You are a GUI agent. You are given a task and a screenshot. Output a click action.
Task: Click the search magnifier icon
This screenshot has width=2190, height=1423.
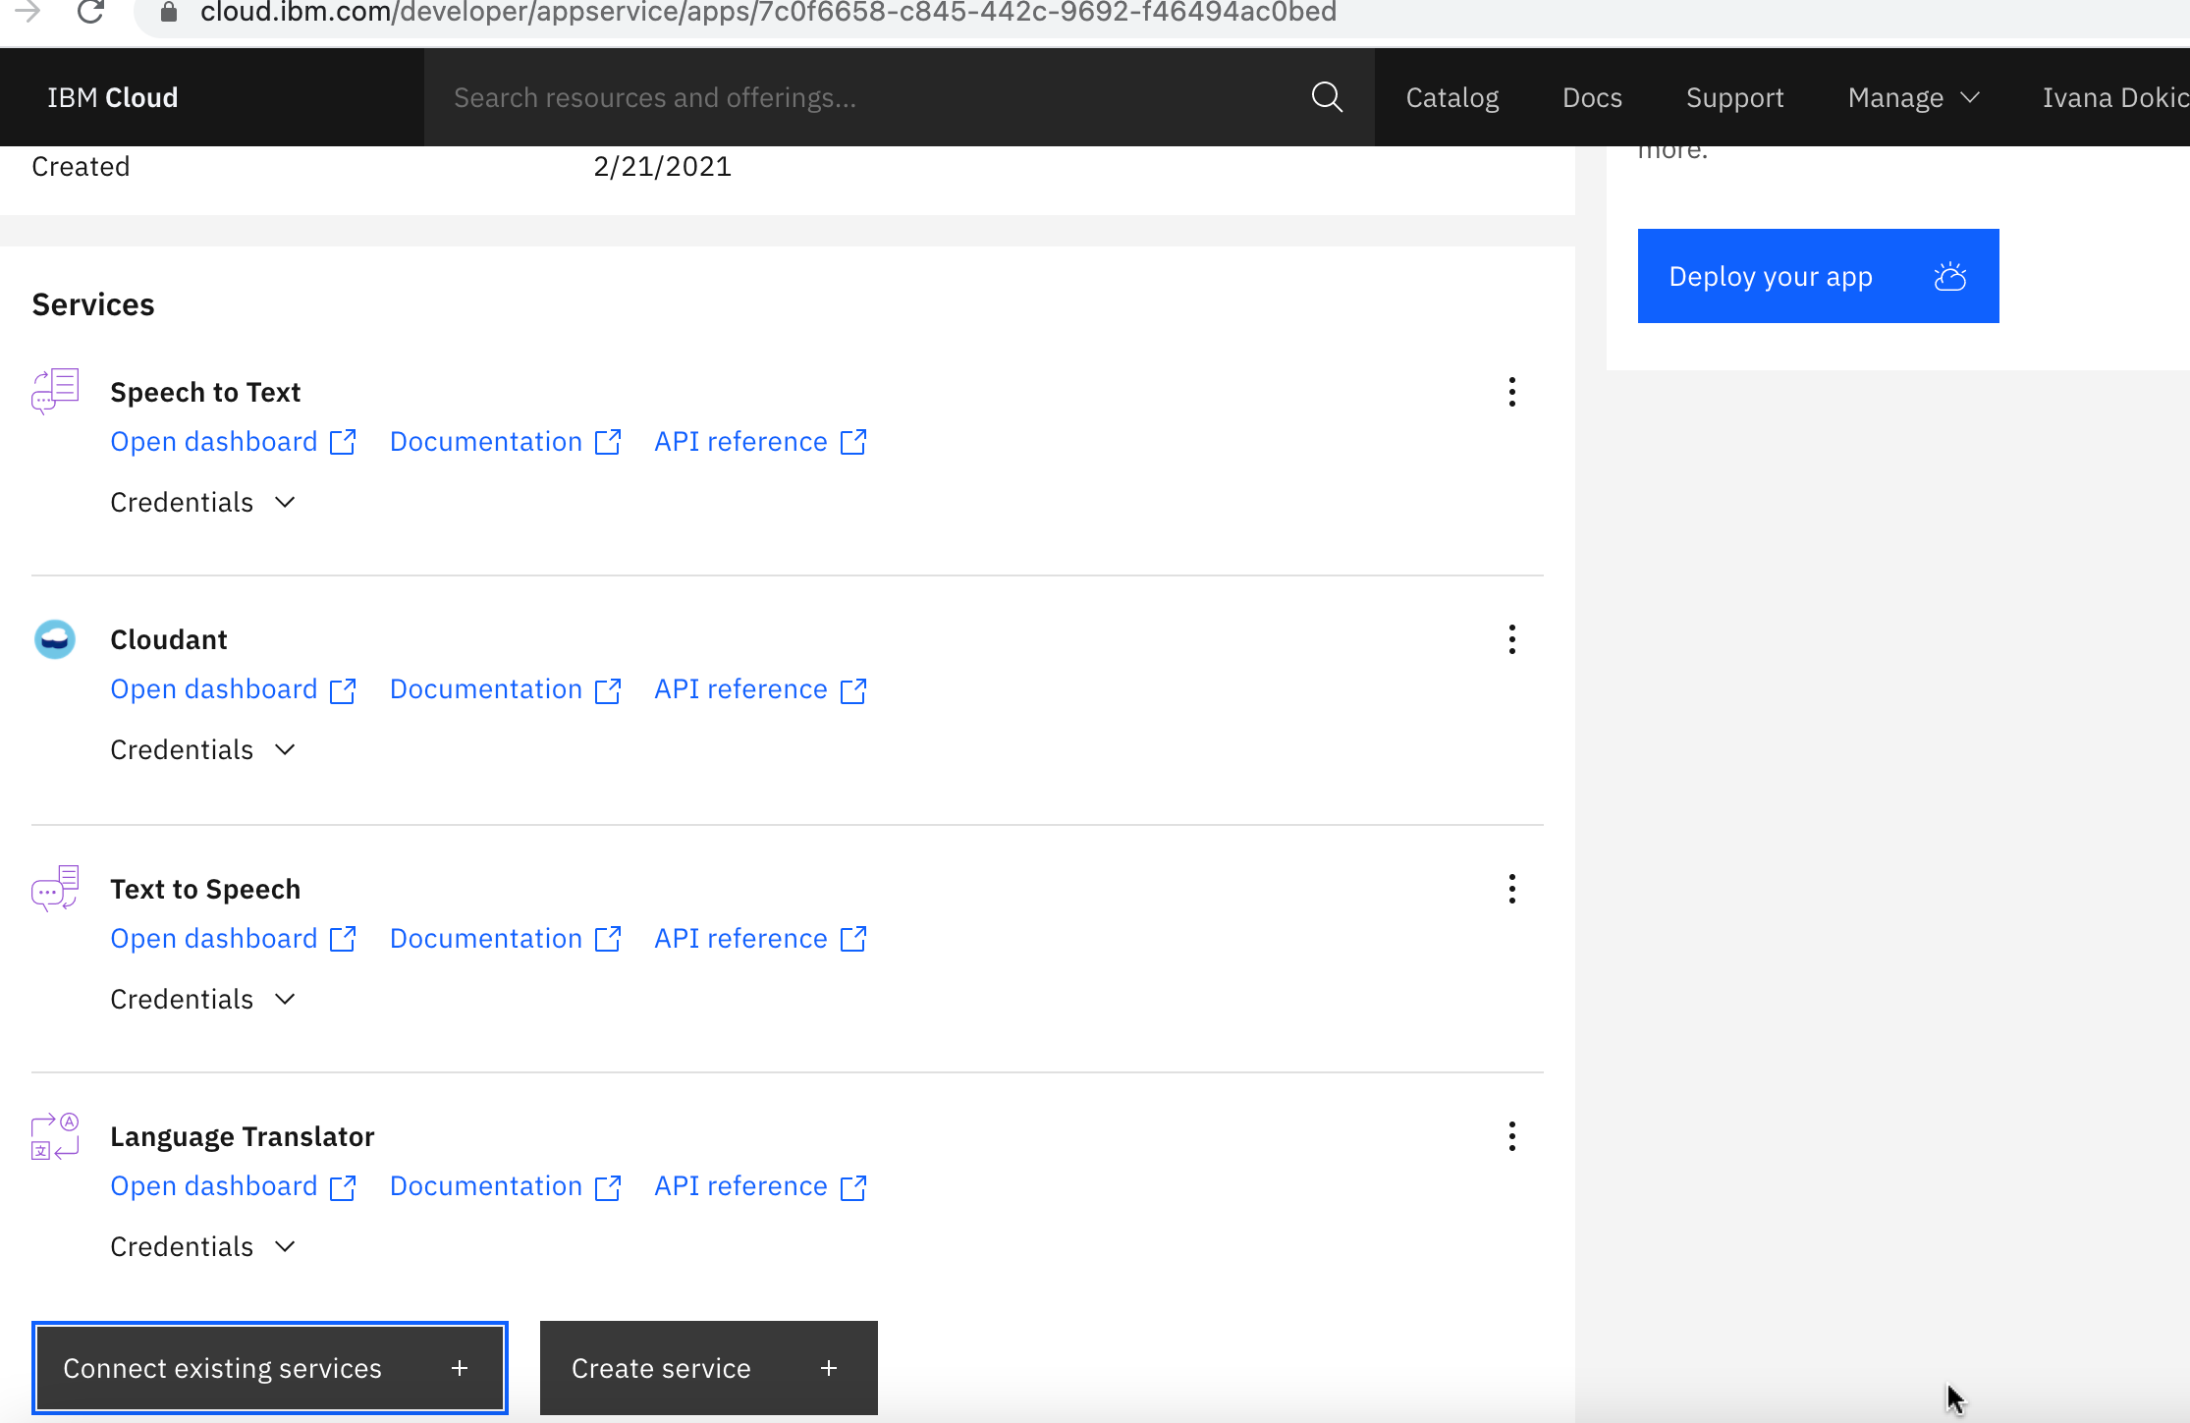pyautogui.click(x=1327, y=97)
